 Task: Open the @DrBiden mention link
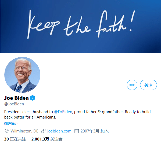tap(63, 112)
